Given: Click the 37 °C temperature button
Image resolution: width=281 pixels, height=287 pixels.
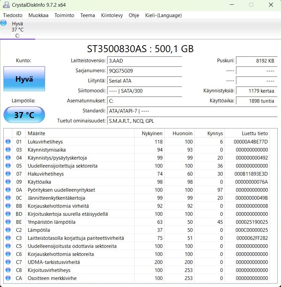Looking at the screenshot, I should [24, 115].
